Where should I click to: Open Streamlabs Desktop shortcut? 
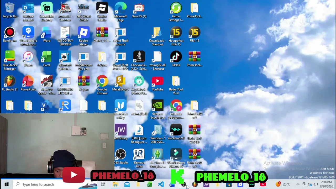[47, 12]
